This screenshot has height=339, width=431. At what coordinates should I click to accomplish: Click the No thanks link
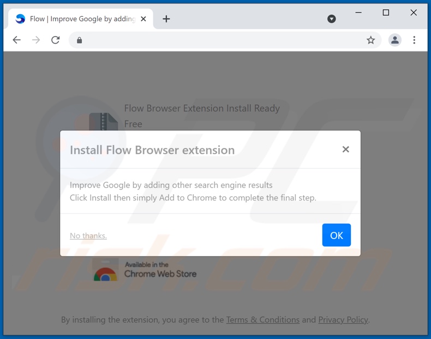88,236
